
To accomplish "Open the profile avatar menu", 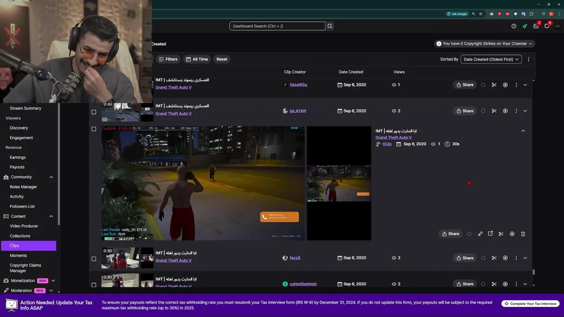I will point(557,26).
